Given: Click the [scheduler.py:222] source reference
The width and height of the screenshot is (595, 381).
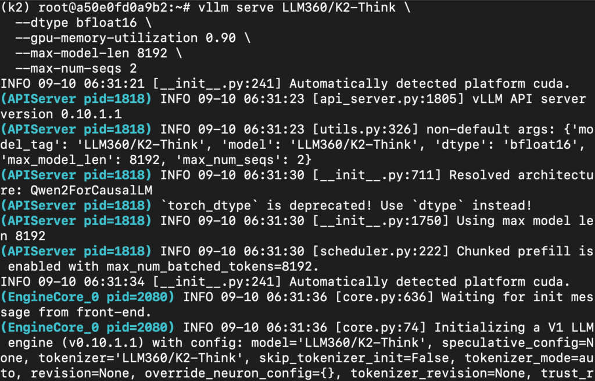Looking at the screenshot, I should click(380, 251).
